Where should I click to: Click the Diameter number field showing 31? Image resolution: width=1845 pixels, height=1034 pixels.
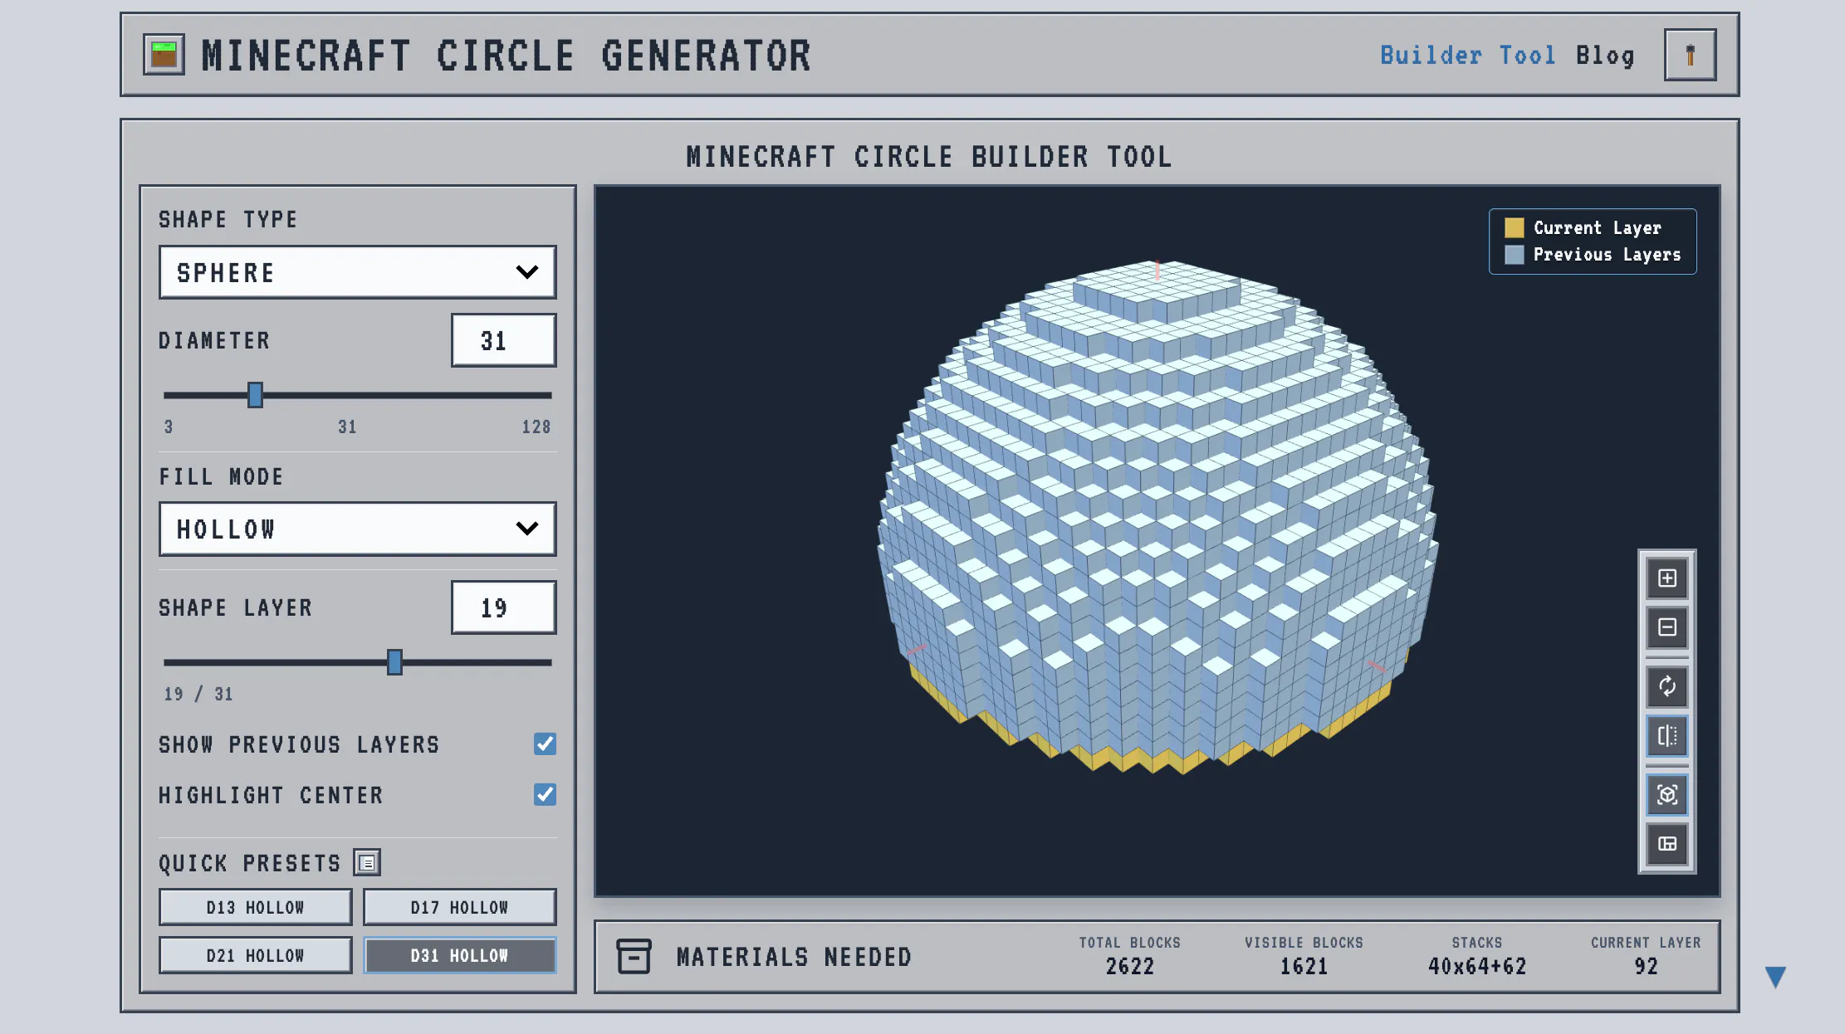503,340
